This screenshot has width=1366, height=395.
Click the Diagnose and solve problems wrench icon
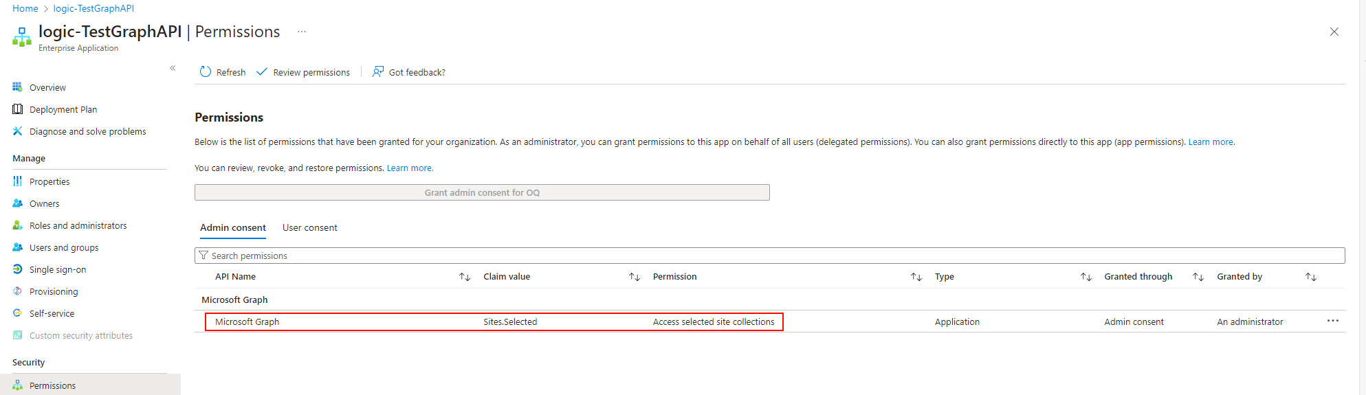click(x=18, y=131)
